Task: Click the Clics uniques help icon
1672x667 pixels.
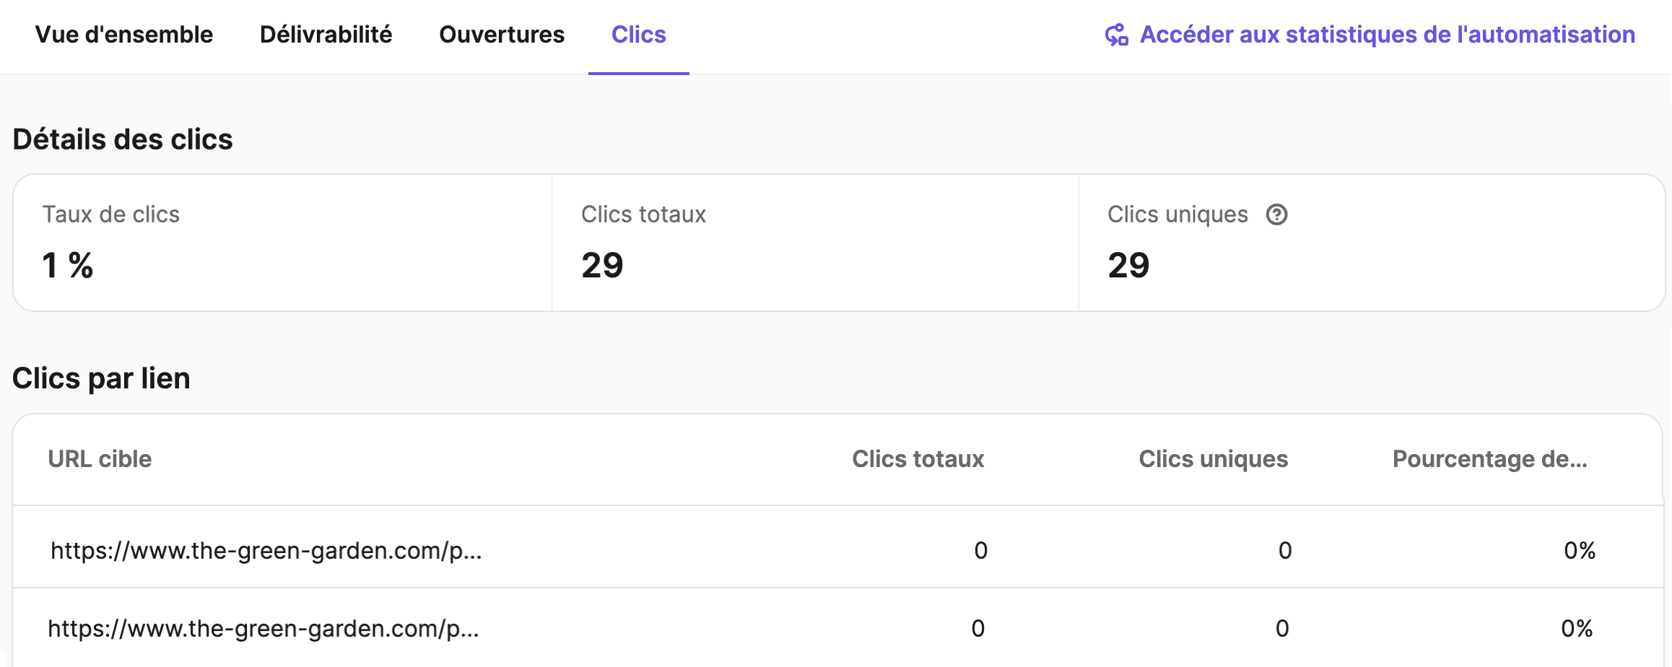Action: coord(1276,214)
